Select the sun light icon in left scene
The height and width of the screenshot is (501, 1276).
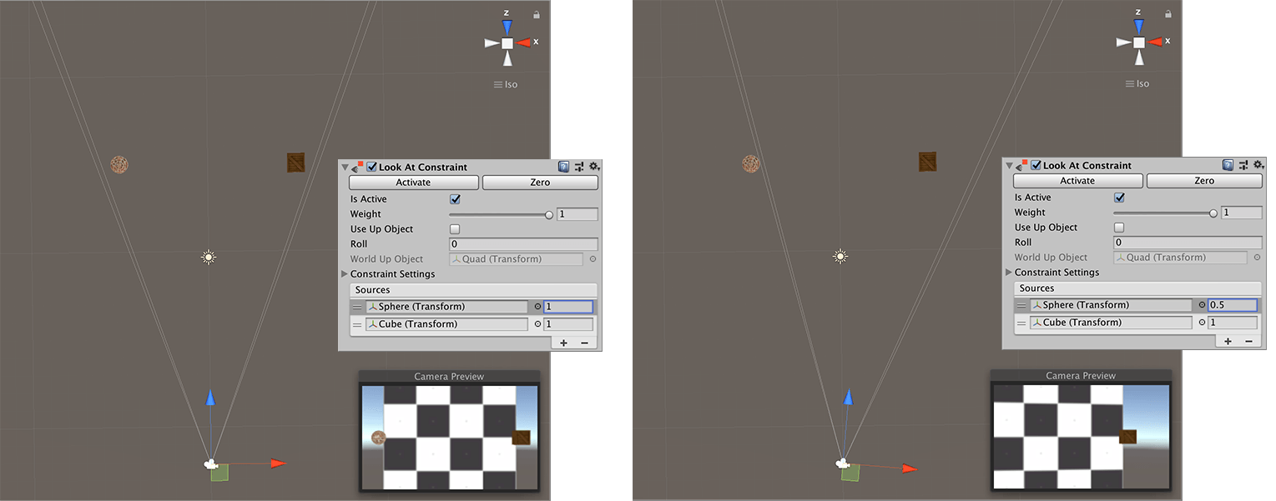coord(209,258)
